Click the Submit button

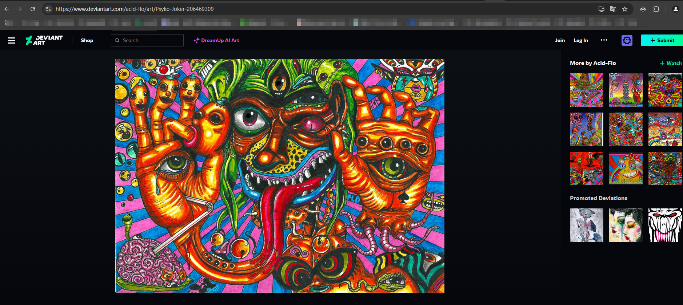click(x=662, y=40)
